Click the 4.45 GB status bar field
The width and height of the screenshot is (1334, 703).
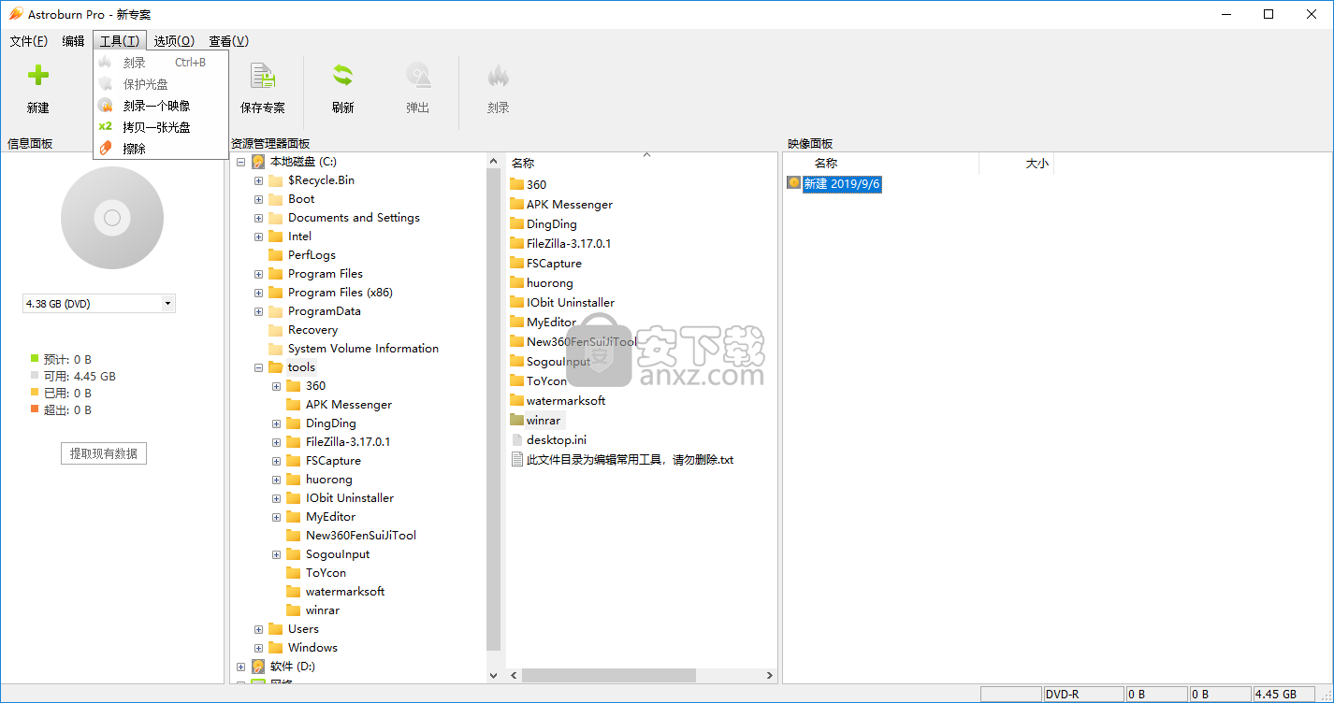(x=1282, y=694)
